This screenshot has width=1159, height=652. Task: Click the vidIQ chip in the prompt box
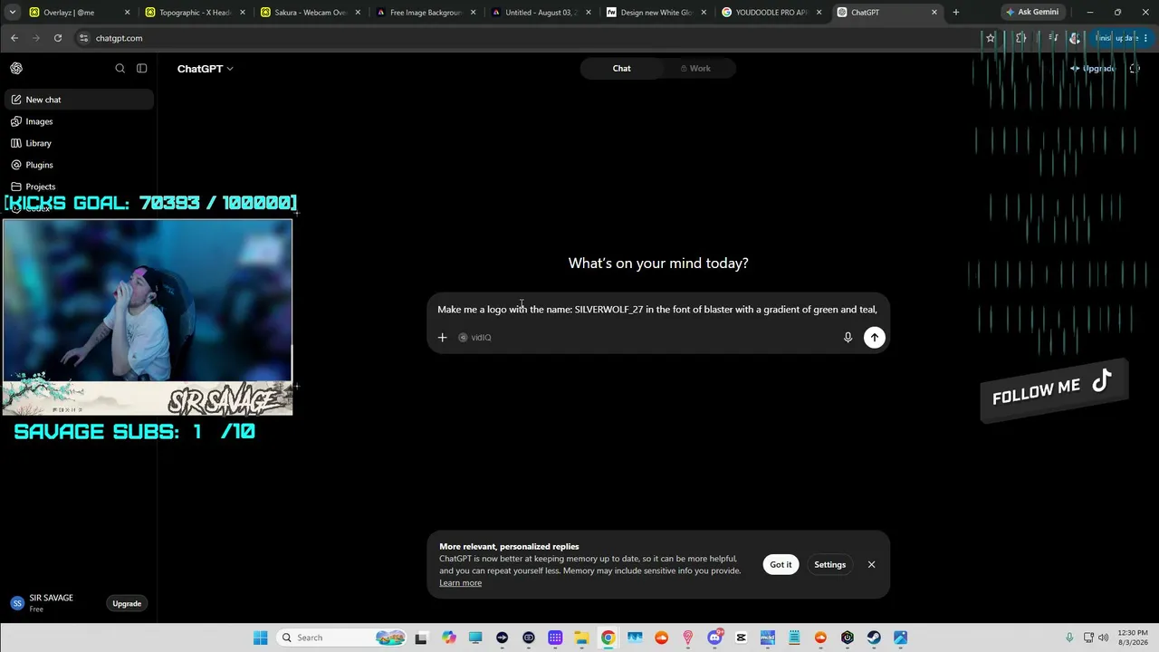pyautogui.click(x=475, y=337)
